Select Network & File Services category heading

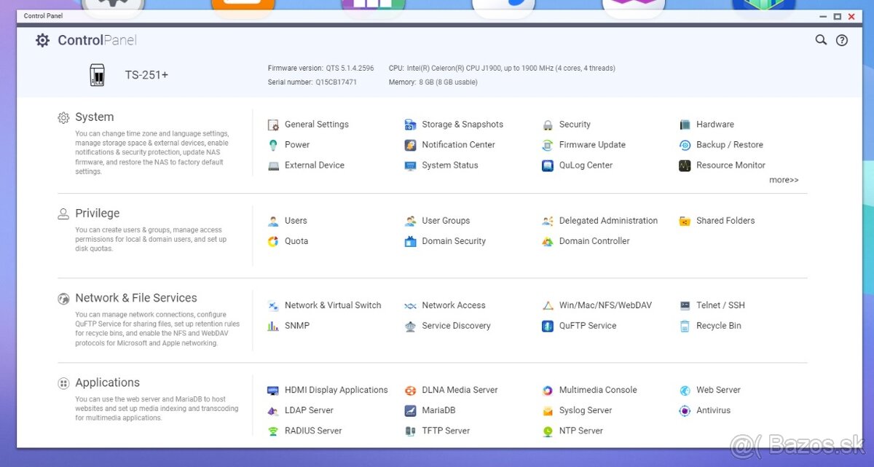point(135,298)
